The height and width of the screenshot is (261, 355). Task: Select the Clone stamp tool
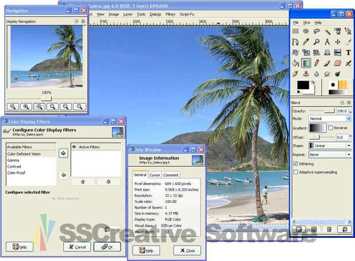point(306,74)
